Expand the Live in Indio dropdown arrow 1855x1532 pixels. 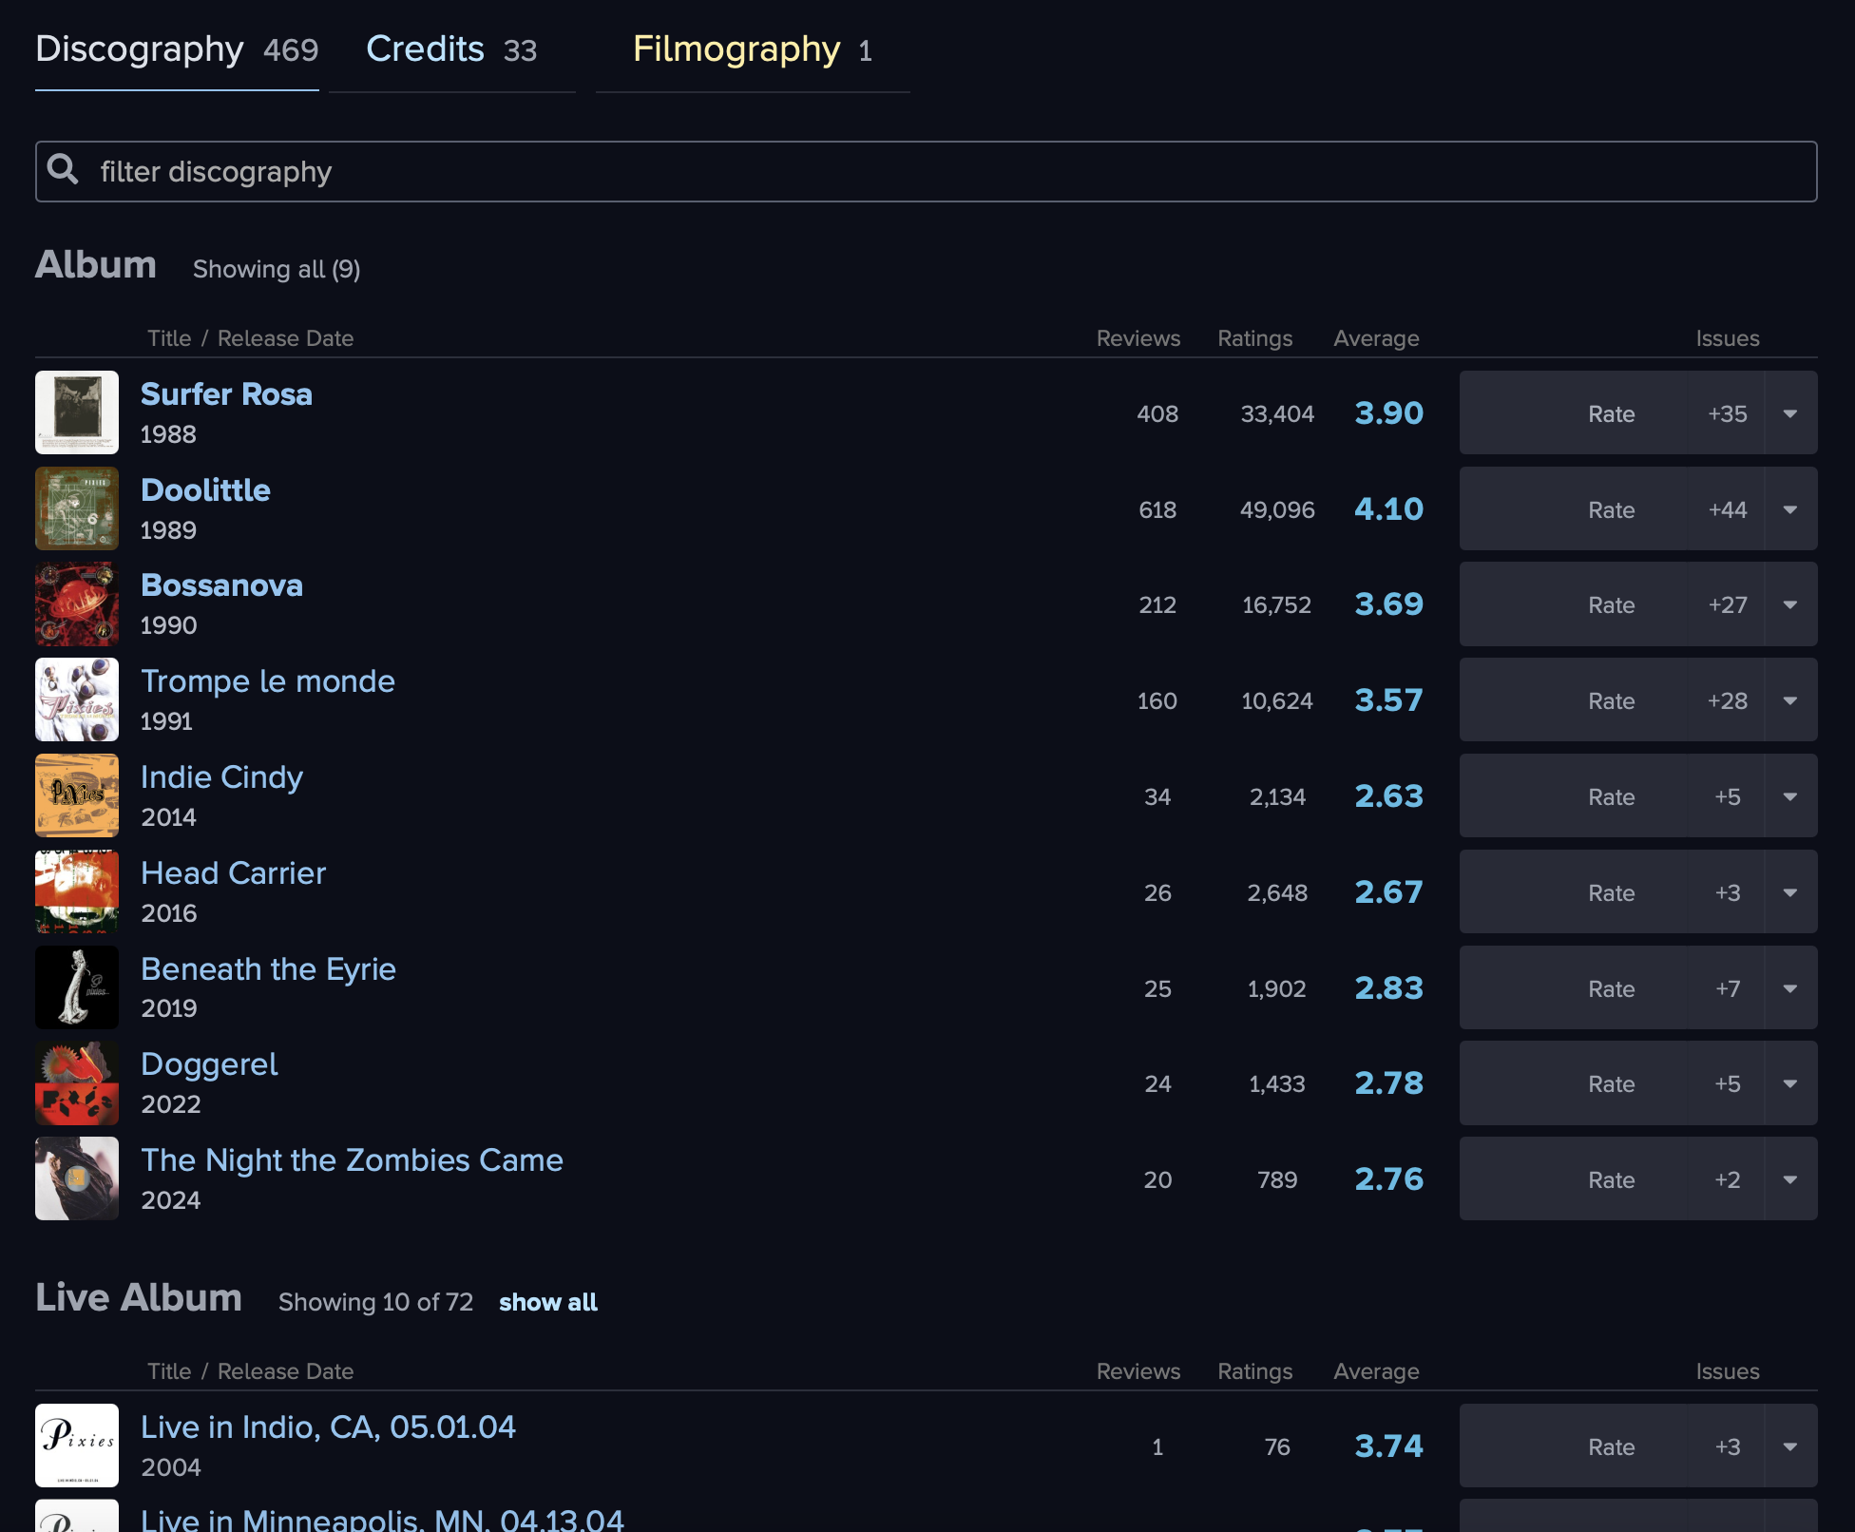point(1790,1446)
